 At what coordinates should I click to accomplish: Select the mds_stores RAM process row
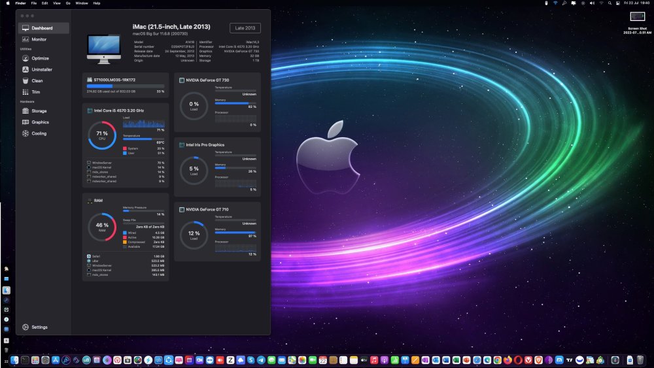pyautogui.click(x=126, y=275)
